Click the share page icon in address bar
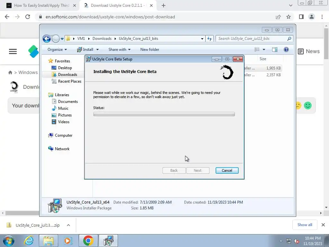 (x=278, y=17)
